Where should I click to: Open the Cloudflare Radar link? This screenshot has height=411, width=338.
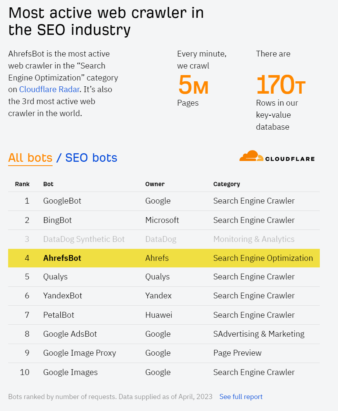(49, 89)
